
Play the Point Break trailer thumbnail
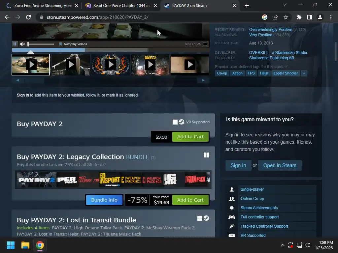pyautogui.click(x=150, y=64)
